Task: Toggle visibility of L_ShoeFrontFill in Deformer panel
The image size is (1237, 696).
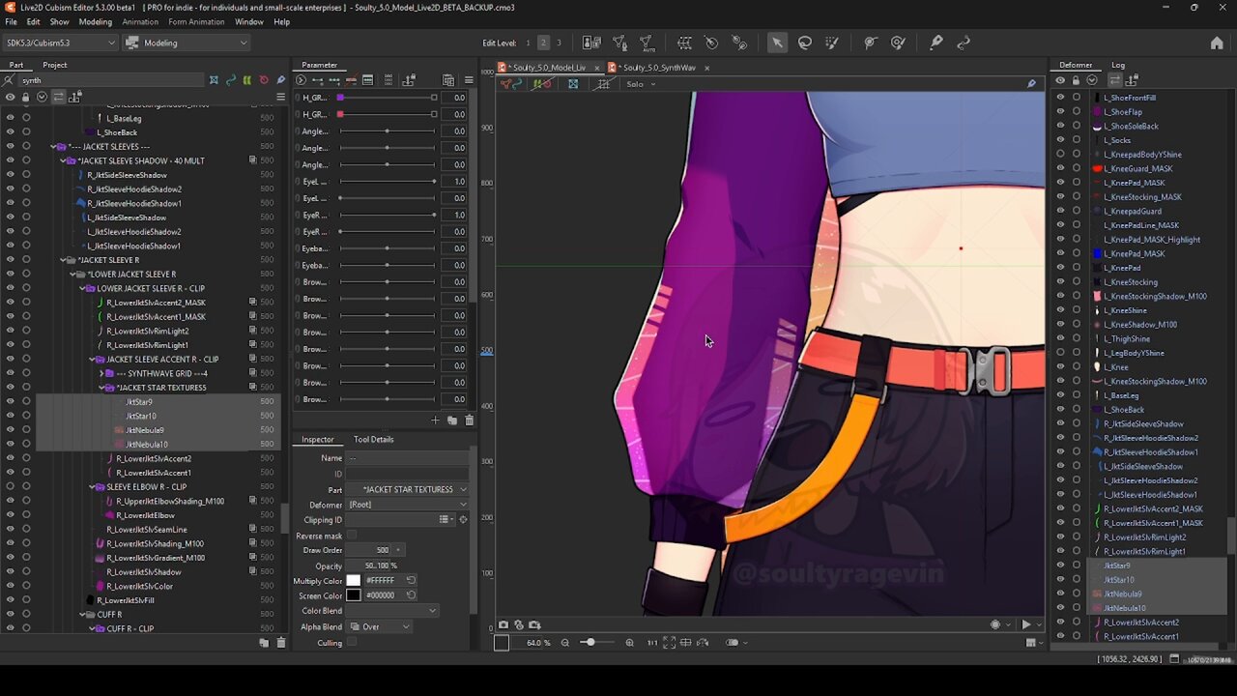Action: point(1060,98)
